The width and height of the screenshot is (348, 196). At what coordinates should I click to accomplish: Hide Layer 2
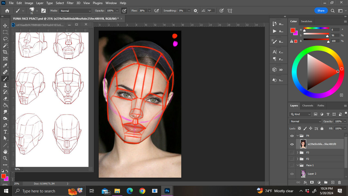(x=292, y=174)
